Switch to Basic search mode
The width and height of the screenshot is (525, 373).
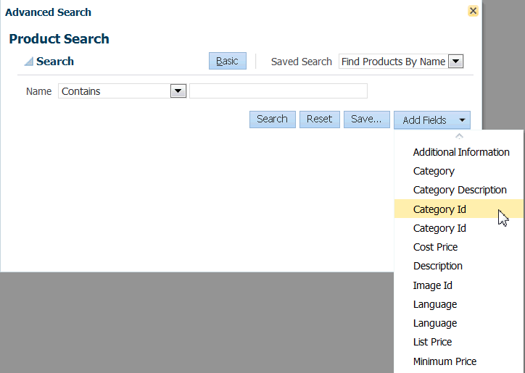point(227,62)
